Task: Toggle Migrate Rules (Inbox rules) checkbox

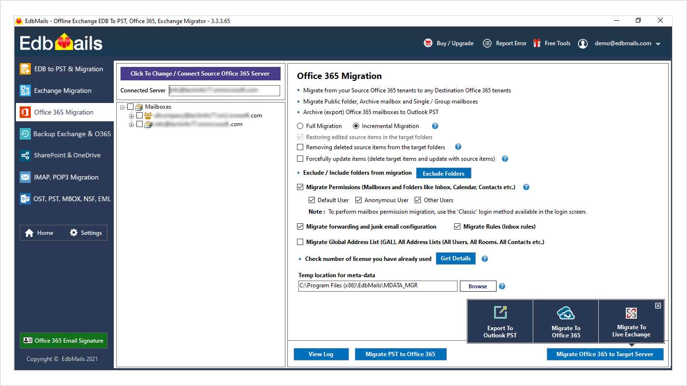Action: (x=458, y=227)
